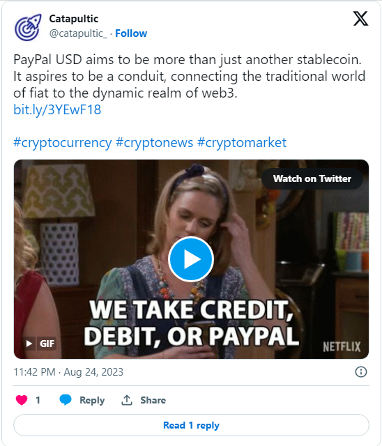Click the Share text label
Screen dimensions: 382x446
153,400
